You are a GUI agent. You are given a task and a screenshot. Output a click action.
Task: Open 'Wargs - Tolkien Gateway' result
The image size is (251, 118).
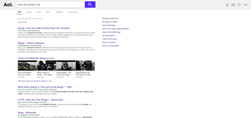(31, 43)
